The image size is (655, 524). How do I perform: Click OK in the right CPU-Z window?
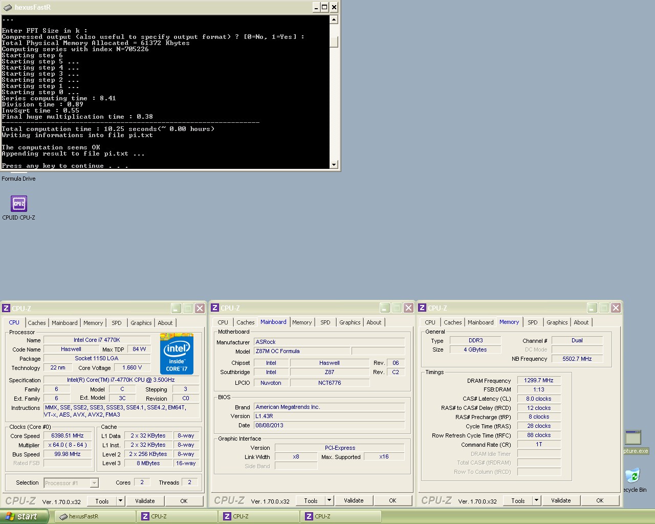(x=600, y=500)
